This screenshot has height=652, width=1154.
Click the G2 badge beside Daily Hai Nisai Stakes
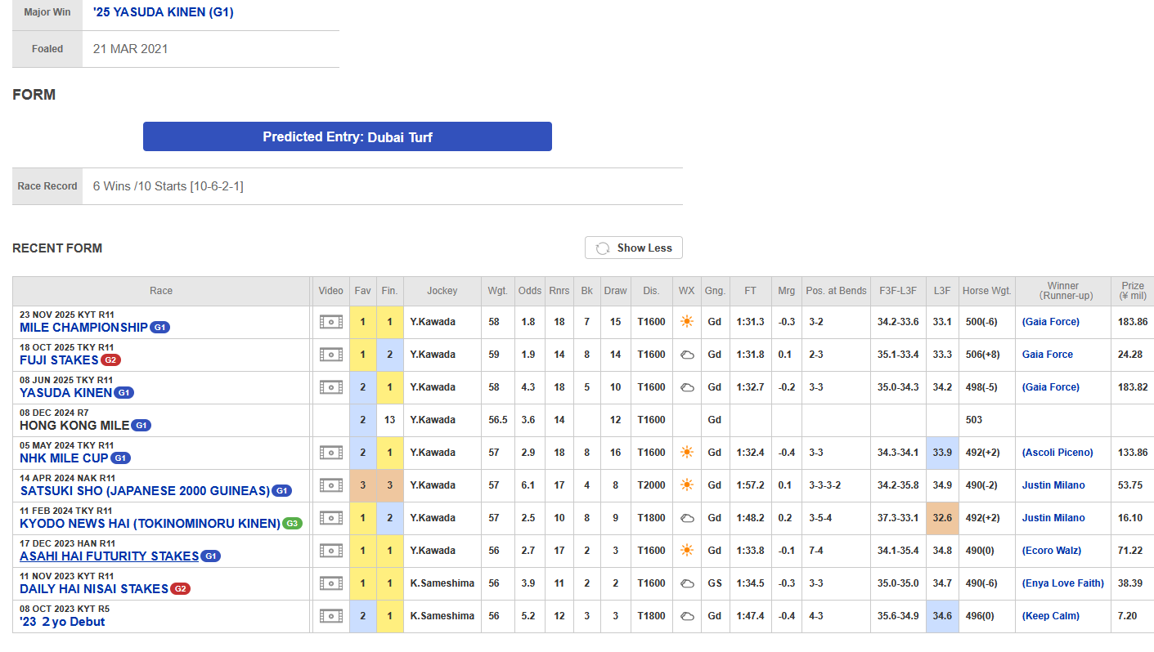[180, 589]
